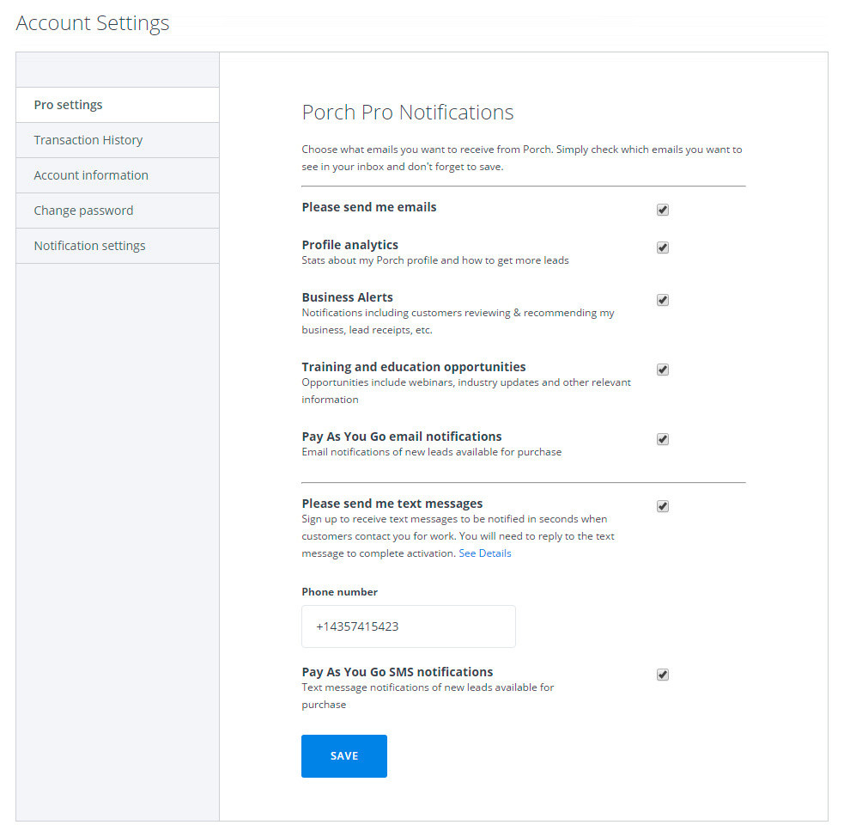
Task: Click the 'Business Alerts' label text
Action: click(x=347, y=297)
